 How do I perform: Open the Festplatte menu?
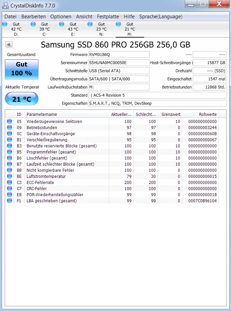[x=108, y=17]
